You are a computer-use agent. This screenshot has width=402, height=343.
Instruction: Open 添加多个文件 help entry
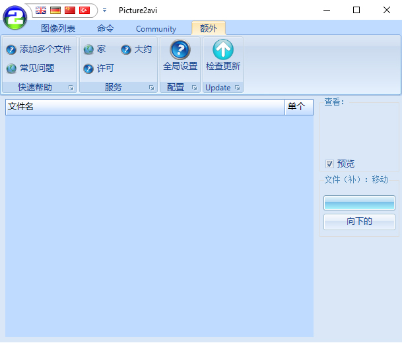(x=46, y=49)
